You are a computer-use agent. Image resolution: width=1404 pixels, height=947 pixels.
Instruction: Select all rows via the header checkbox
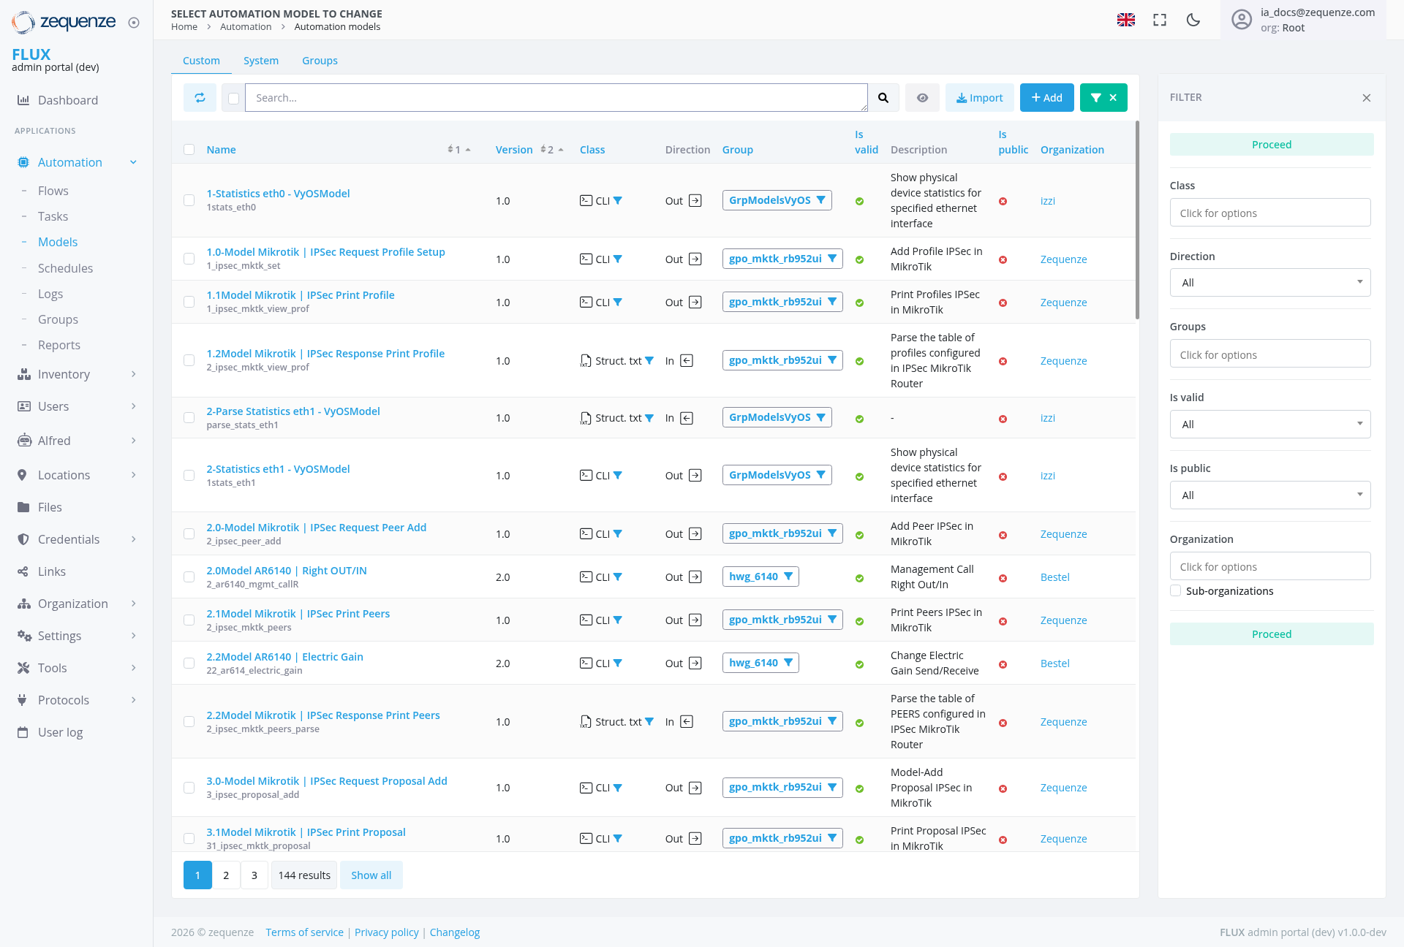189,150
